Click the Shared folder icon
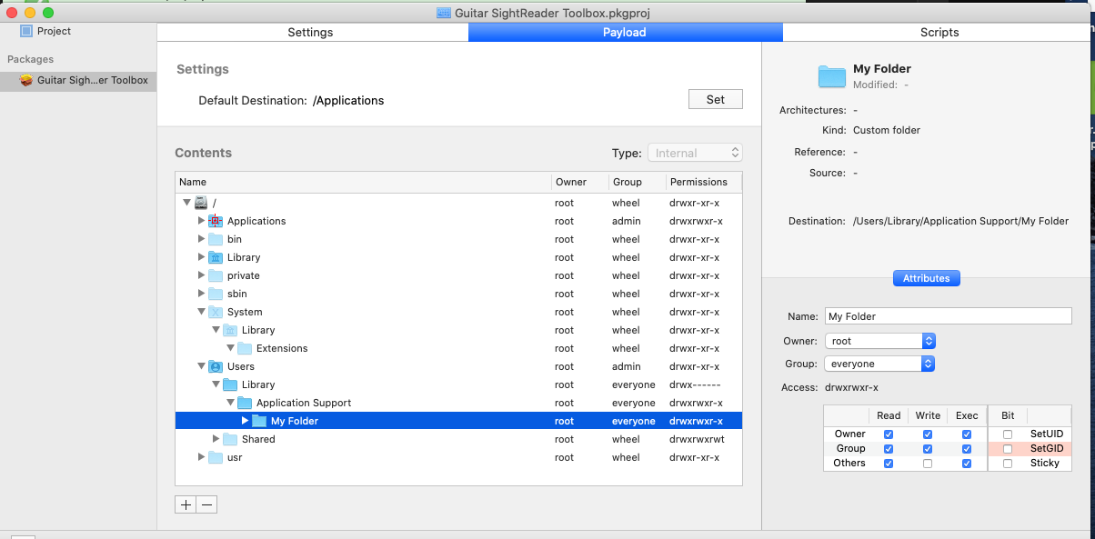The width and height of the screenshot is (1095, 539). pyautogui.click(x=230, y=439)
